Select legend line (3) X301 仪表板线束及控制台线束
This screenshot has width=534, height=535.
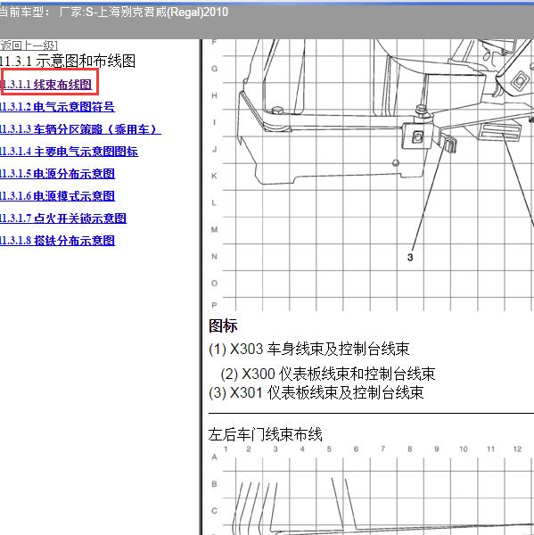316,392
